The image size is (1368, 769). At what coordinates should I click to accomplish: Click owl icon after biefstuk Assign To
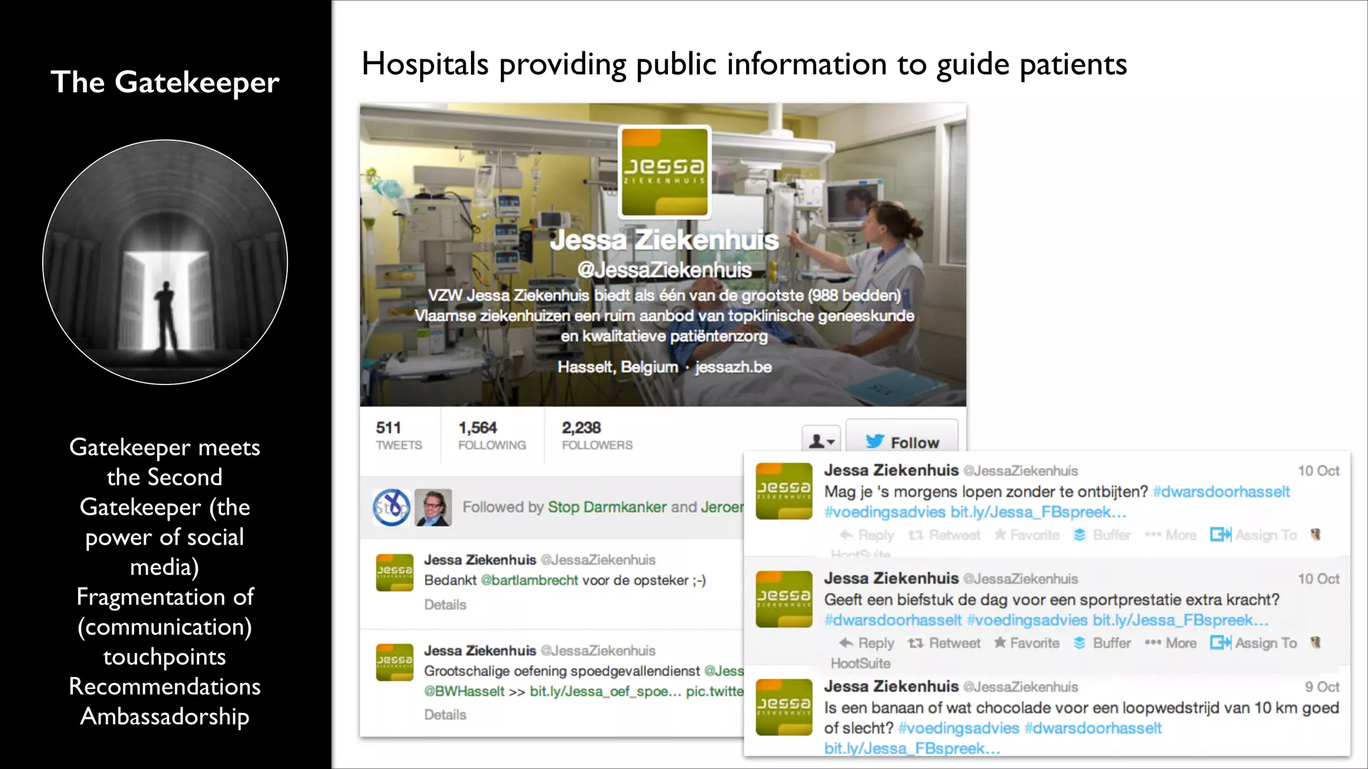click(1316, 643)
